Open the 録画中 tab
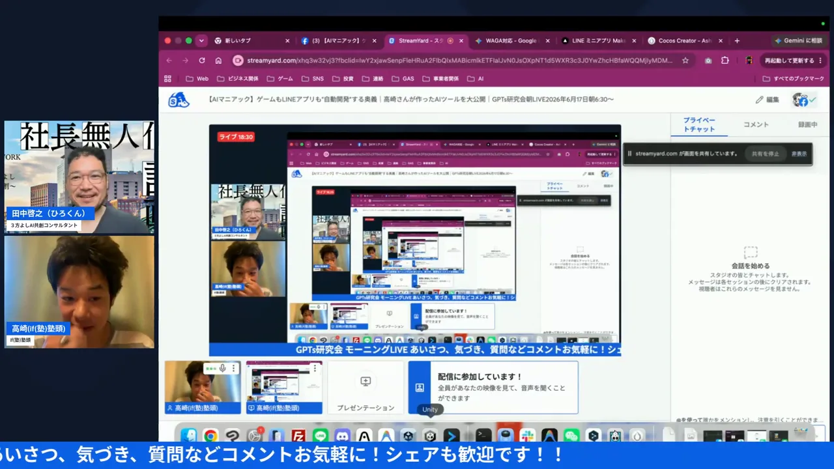The image size is (834, 469). tap(807, 124)
